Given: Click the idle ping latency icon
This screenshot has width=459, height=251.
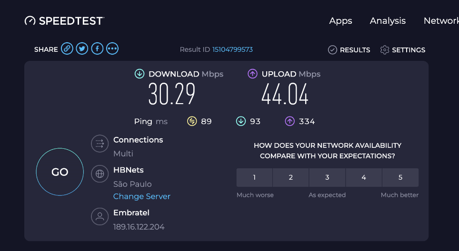Looking at the screenshot, I should tap(192, 121).
